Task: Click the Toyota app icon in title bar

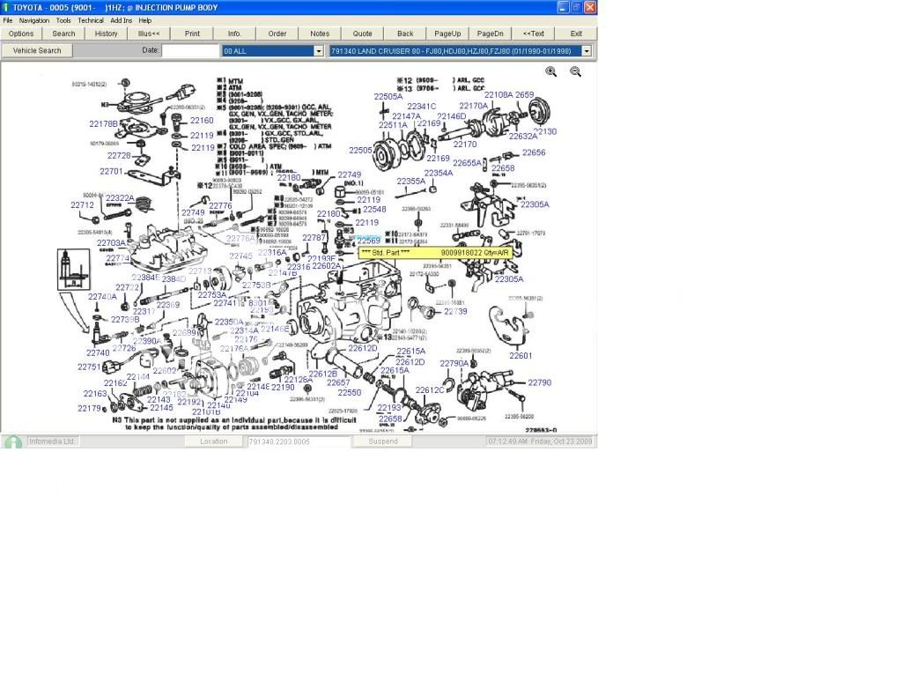Action: pyautogui.click(x=5, y=7)
